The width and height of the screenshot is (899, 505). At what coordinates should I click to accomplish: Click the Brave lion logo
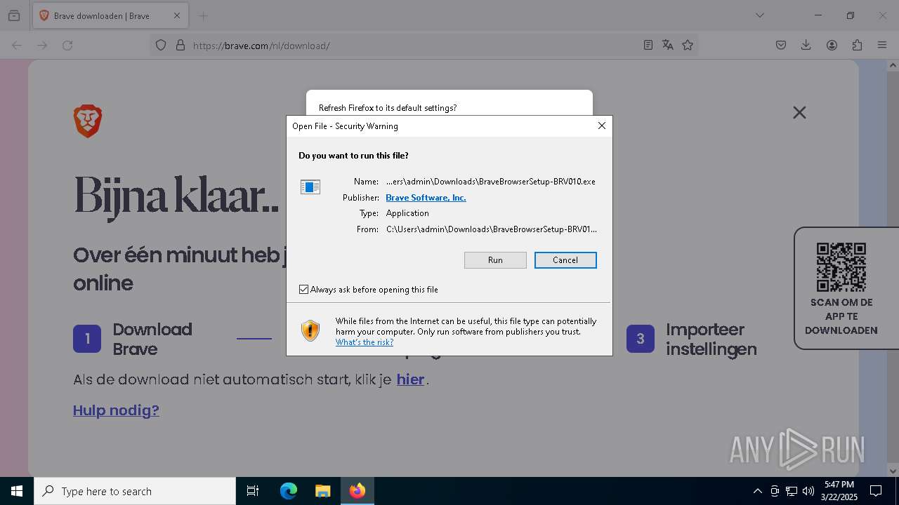point(88,121)
